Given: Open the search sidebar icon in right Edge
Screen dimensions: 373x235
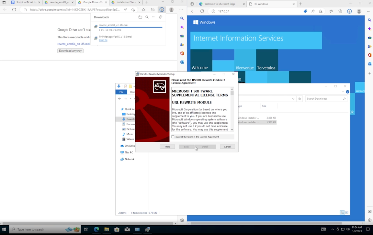Looking at the screenshot, I should click(x=369, y=20).
